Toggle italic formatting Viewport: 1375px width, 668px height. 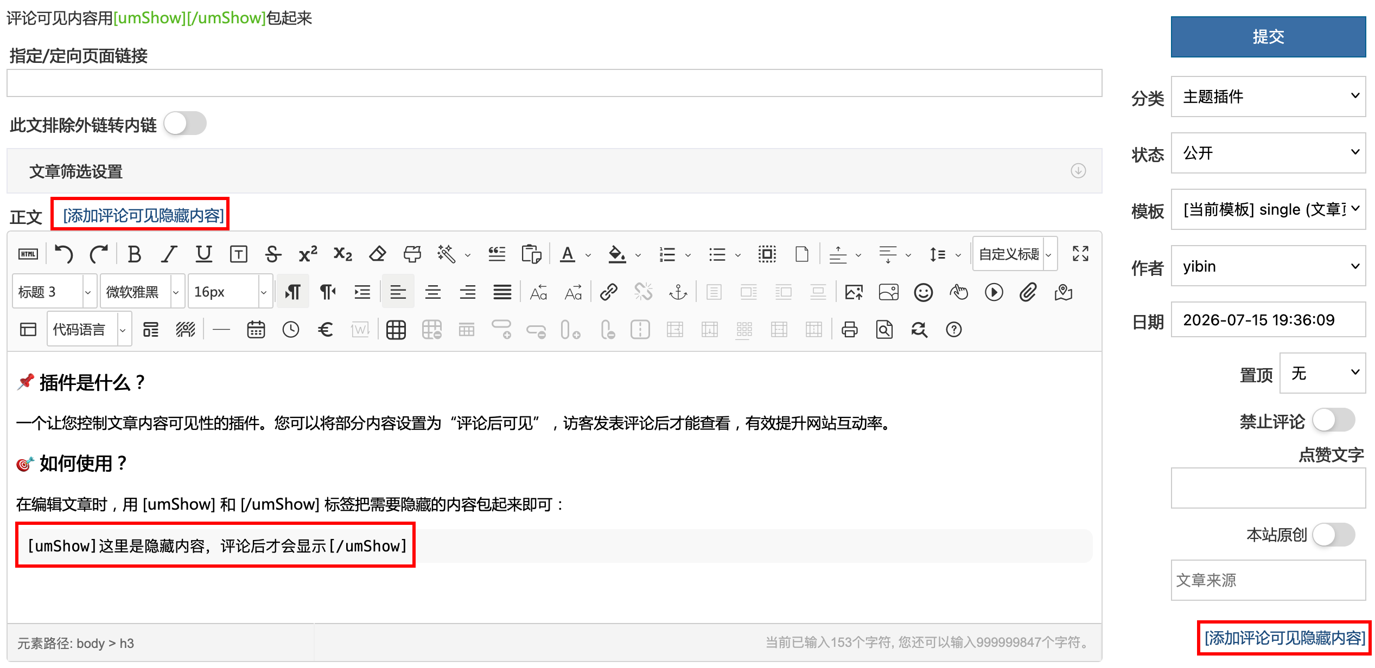(169, 254)
